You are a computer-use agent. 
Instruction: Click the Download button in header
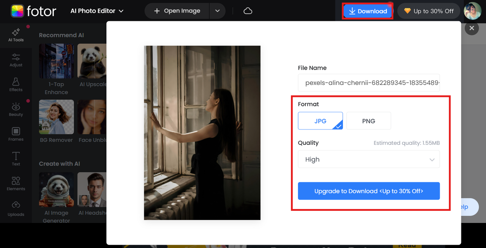point(368,11)
